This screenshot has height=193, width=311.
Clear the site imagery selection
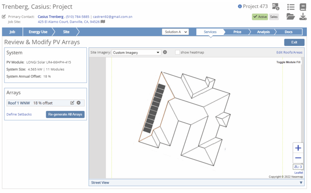point(165,52)
